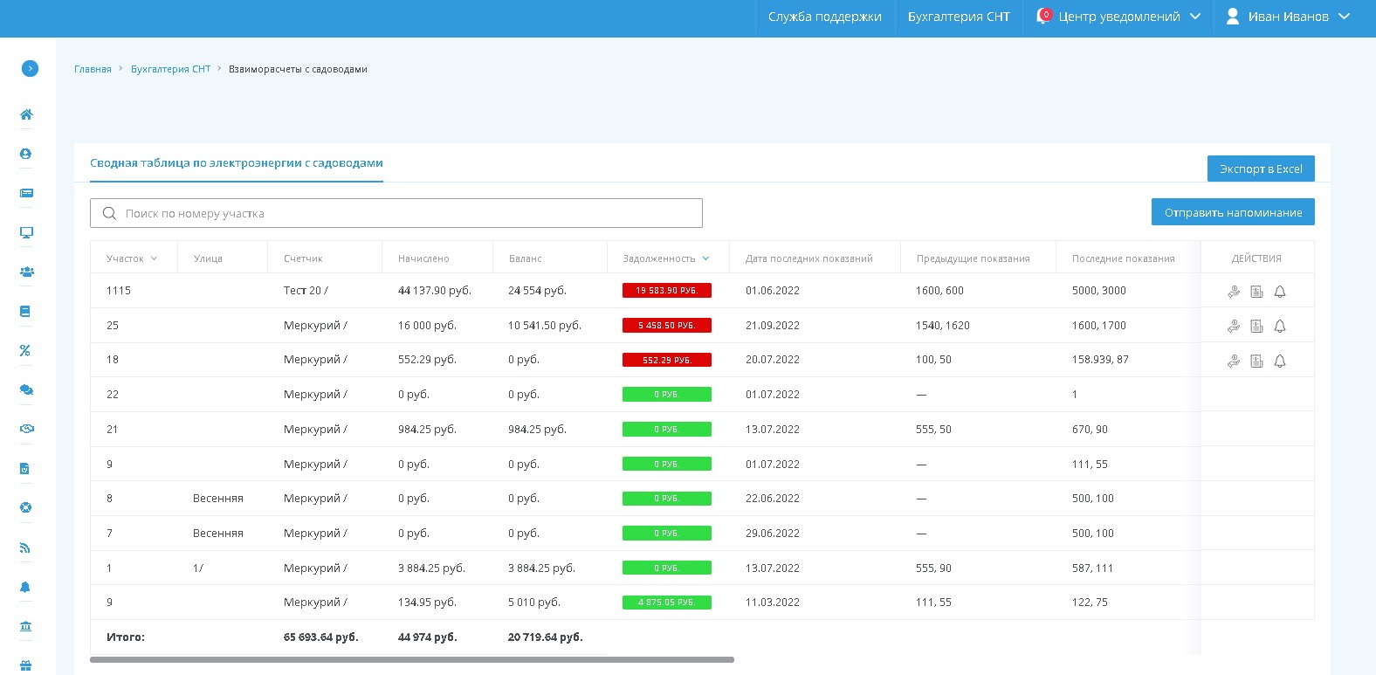The height and width of the screenshot is (675, 1376).
Task: Click the red 552.29 руб. debt badge
Action: coord(667,360)
